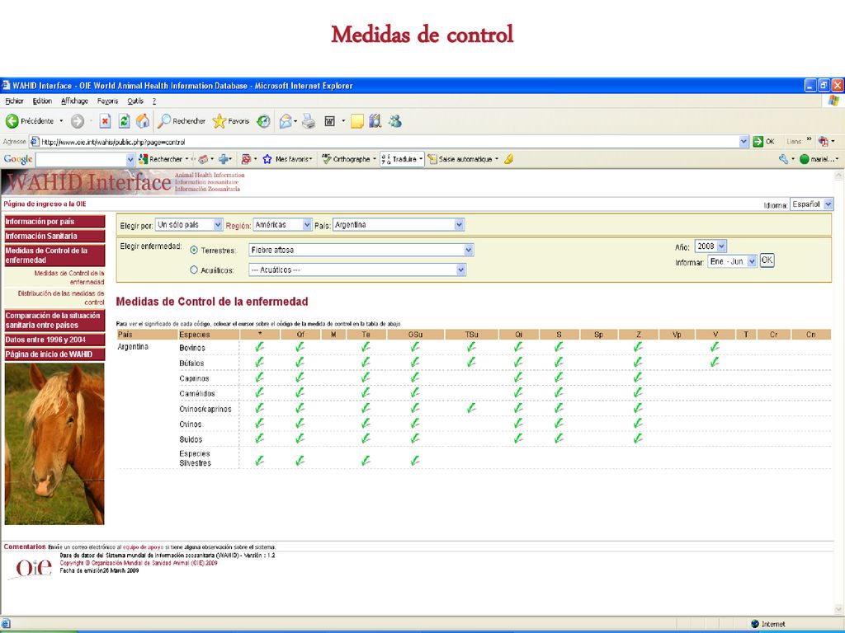Open browsing history clock icon
845x633 pixels.
click(x=263, y=122)
